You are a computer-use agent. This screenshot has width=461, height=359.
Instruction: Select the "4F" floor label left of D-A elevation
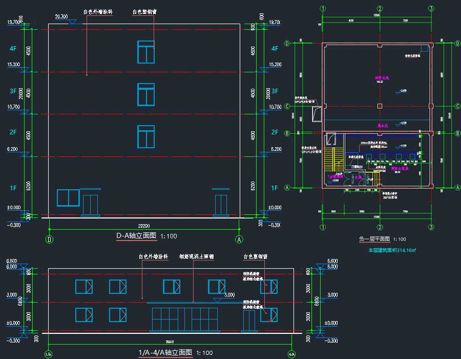(13, 49)
